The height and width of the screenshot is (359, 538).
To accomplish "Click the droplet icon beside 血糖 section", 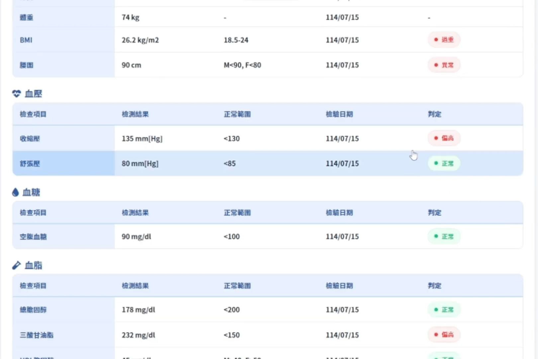I will point(15,192).
